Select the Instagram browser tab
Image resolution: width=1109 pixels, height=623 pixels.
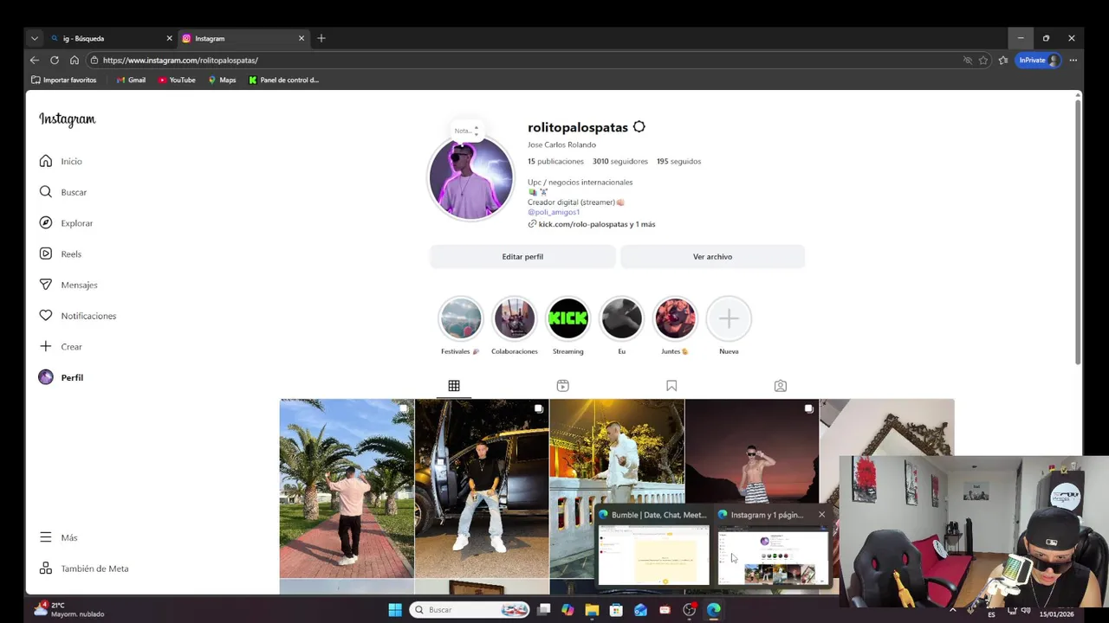243,38
